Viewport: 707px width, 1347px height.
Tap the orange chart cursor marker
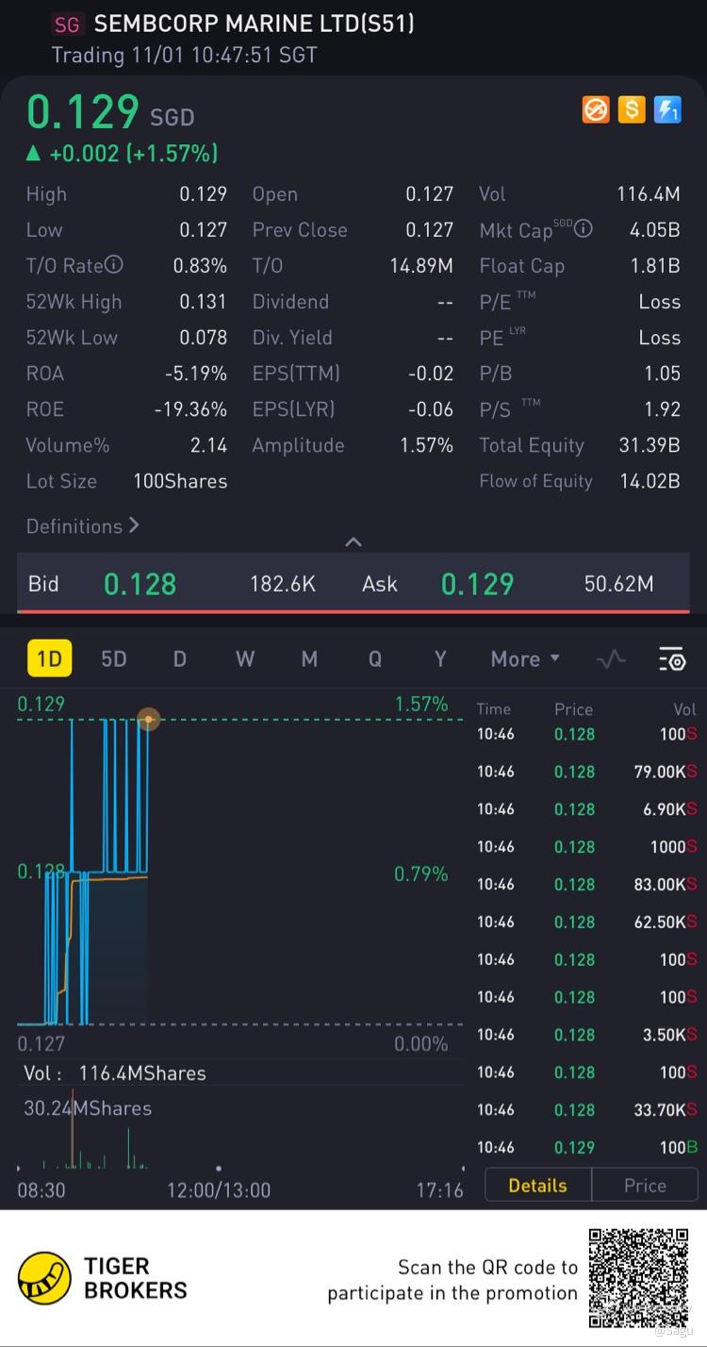[148, 720]
